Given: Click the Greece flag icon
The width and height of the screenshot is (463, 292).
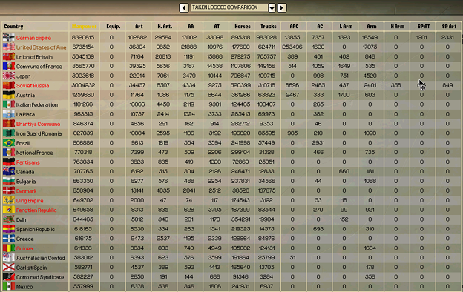Looking at the screenshot, I should coord(9,239).
